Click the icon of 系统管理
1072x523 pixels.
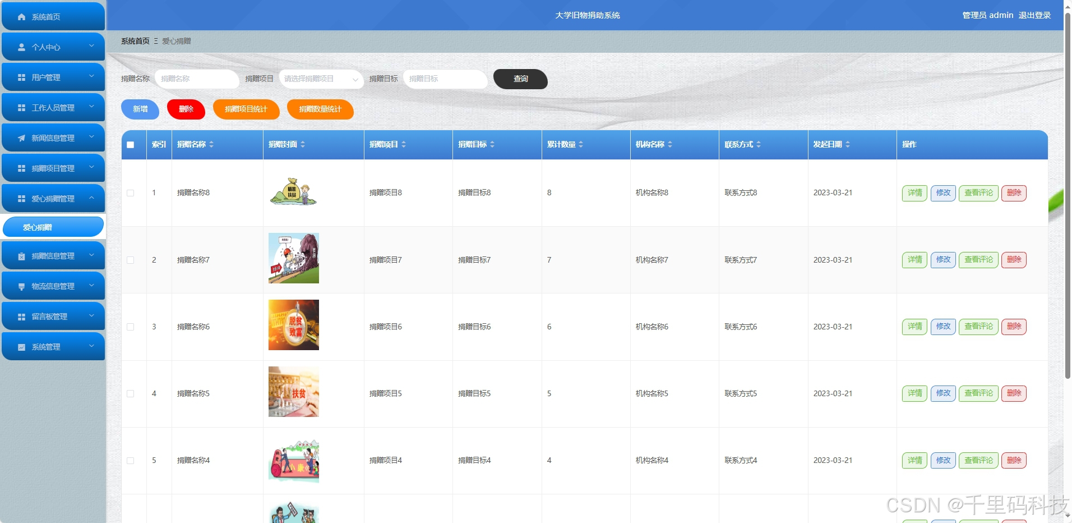22,347
